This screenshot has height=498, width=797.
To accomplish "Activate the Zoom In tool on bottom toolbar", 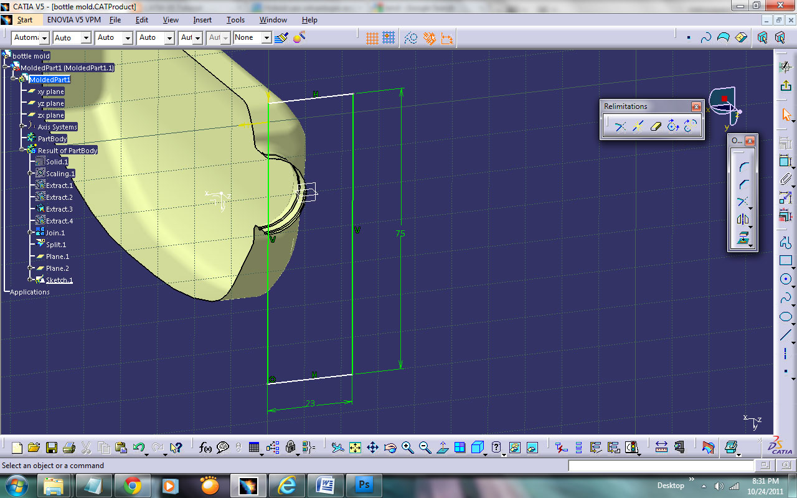I will 408,447.
